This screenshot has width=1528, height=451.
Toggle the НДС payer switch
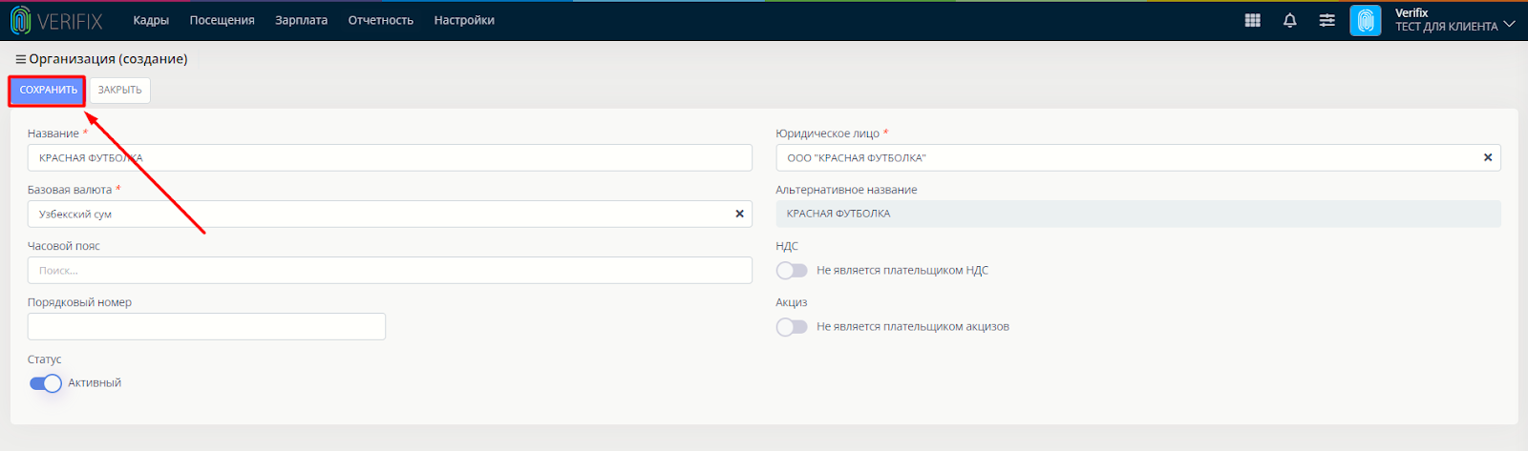tap(792, 271)
